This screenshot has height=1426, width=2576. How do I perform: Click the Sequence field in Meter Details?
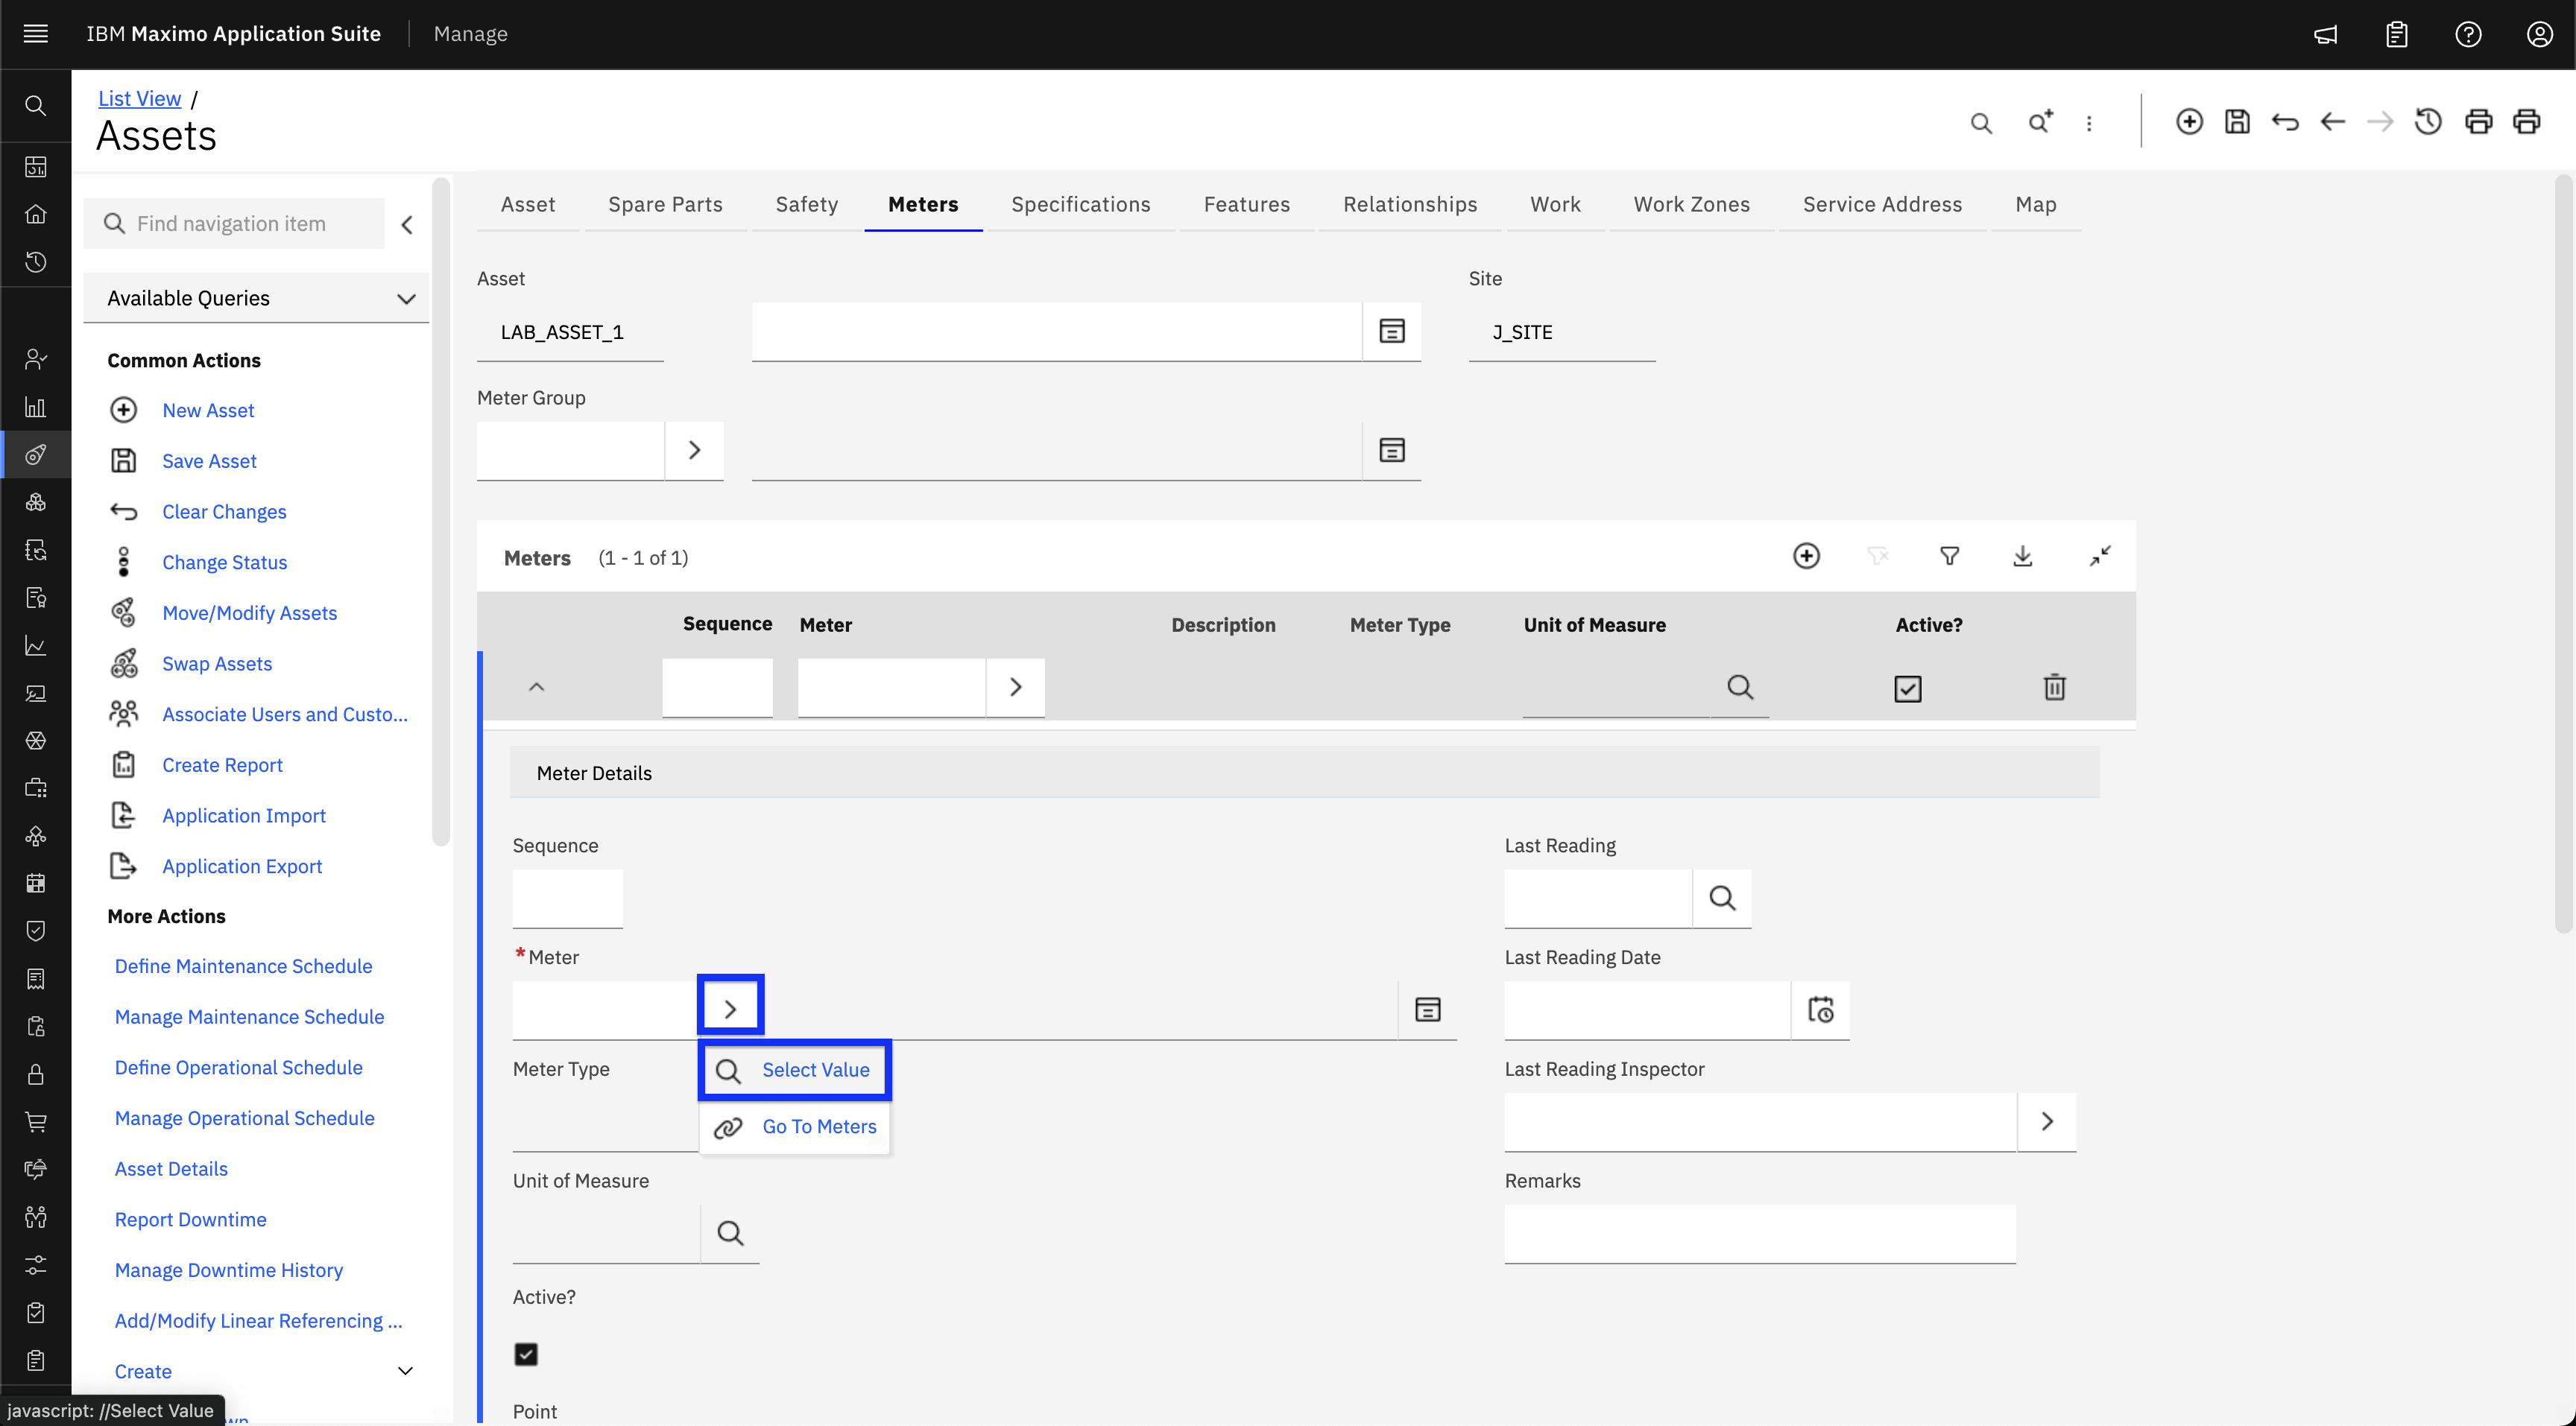(567, 899)
